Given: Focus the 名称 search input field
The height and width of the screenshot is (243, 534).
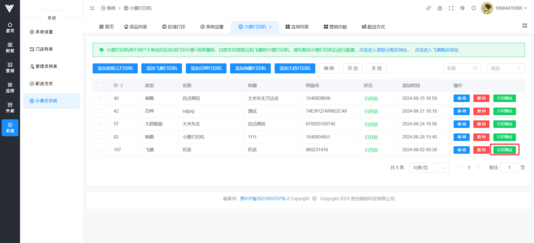Looking at the screenshot, I should coord(459,68).
